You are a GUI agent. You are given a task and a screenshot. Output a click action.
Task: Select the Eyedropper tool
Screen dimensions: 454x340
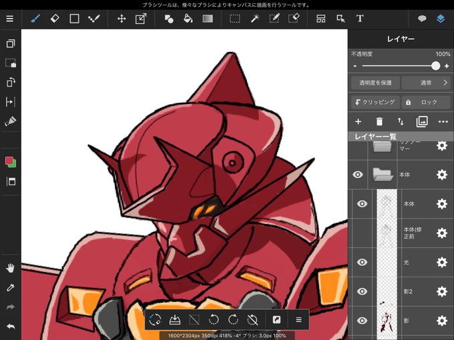pos(11,288)
